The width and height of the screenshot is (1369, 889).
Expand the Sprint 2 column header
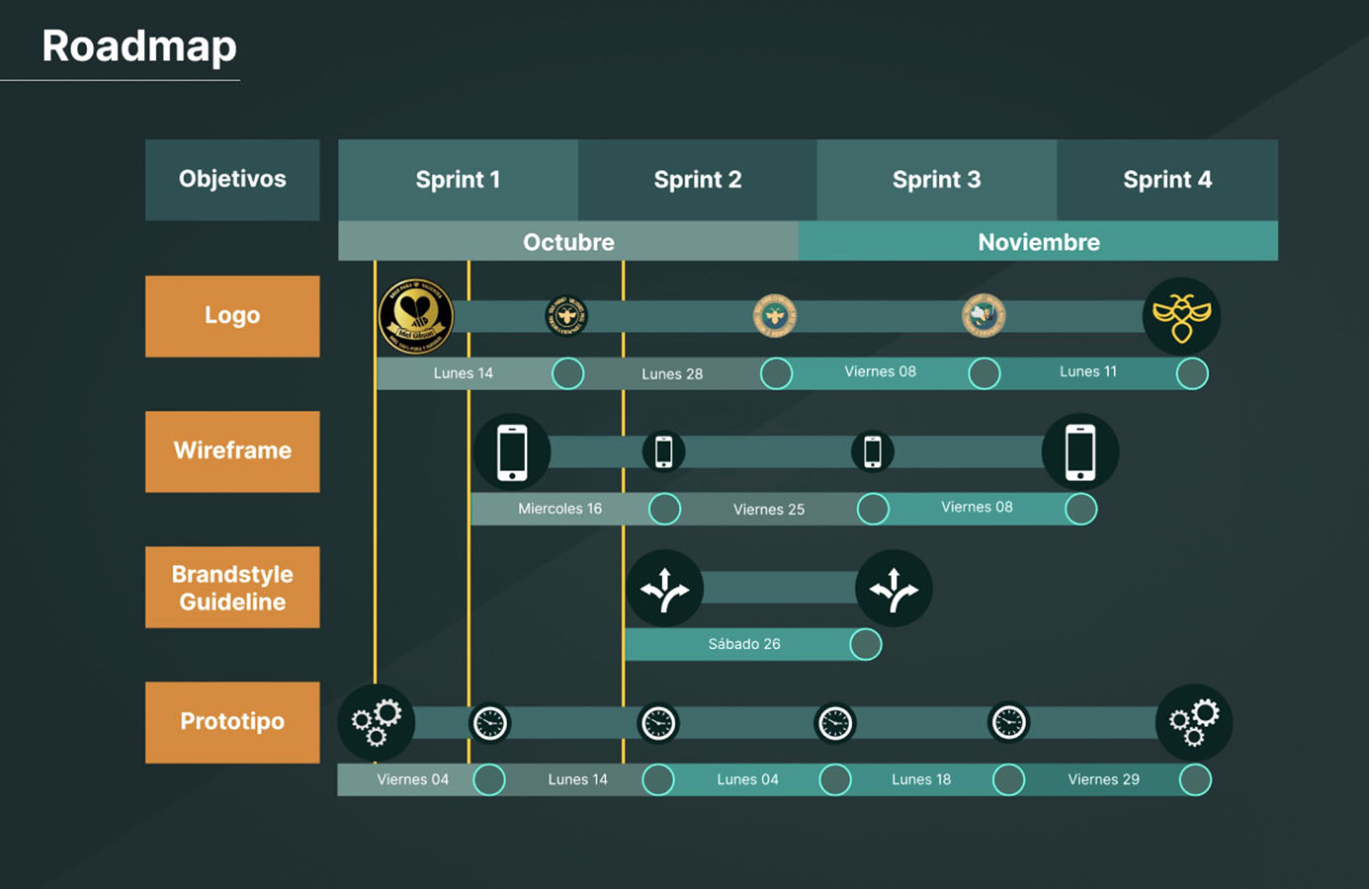698,179
